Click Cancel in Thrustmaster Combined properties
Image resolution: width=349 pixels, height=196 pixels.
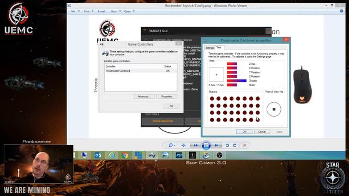262,132
